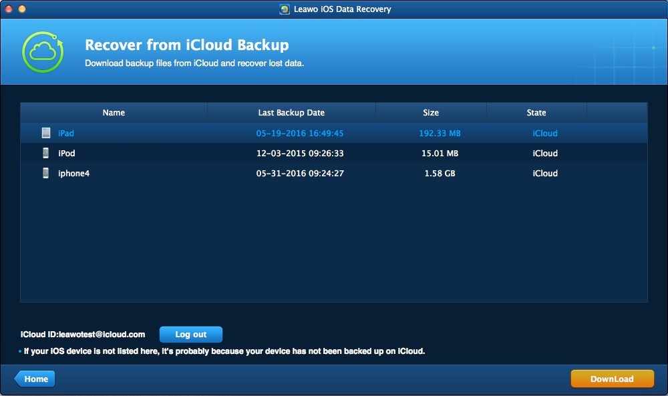Minimize the window with yellow button
Image resolution: width=668 pixels, height=396 pixels.
coord(21,9)
